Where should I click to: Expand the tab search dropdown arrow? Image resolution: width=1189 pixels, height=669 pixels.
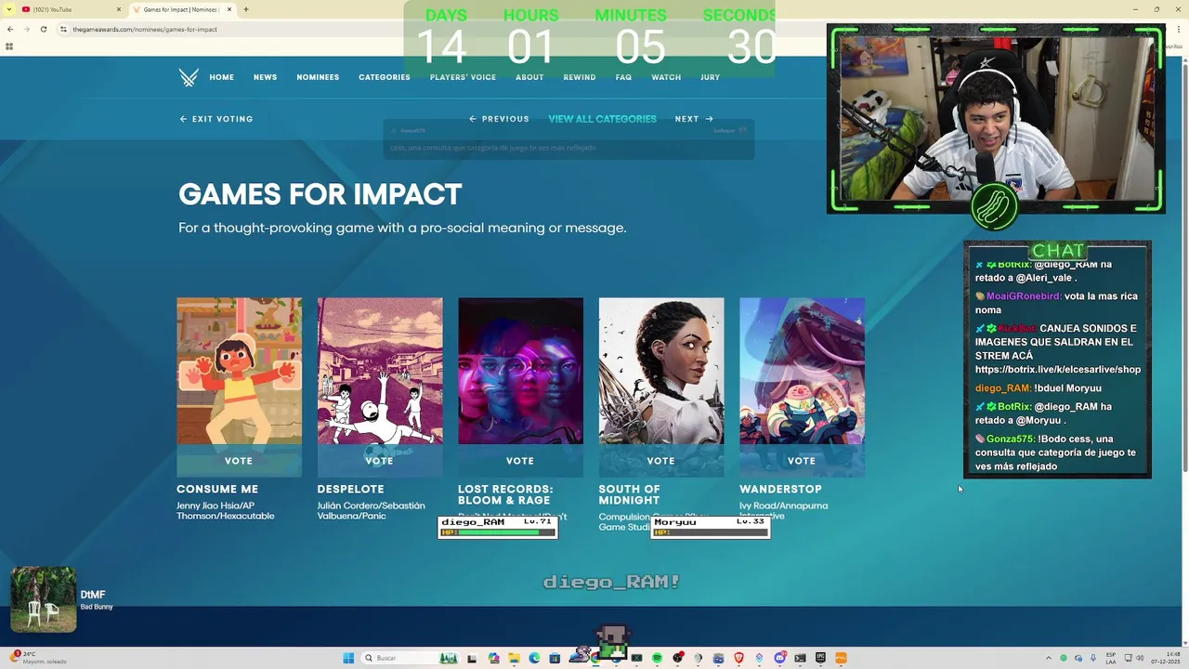[x=9, y=9]
